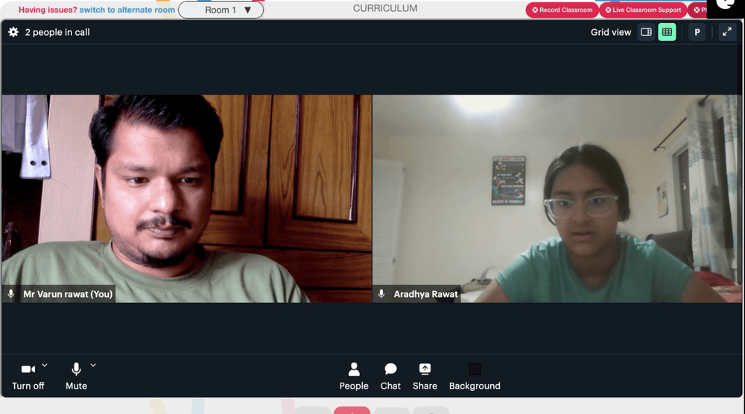Open the Chat panel
The height and width of the screenshot is (414, 745).
pyautogui.click(x=390, y=377)
